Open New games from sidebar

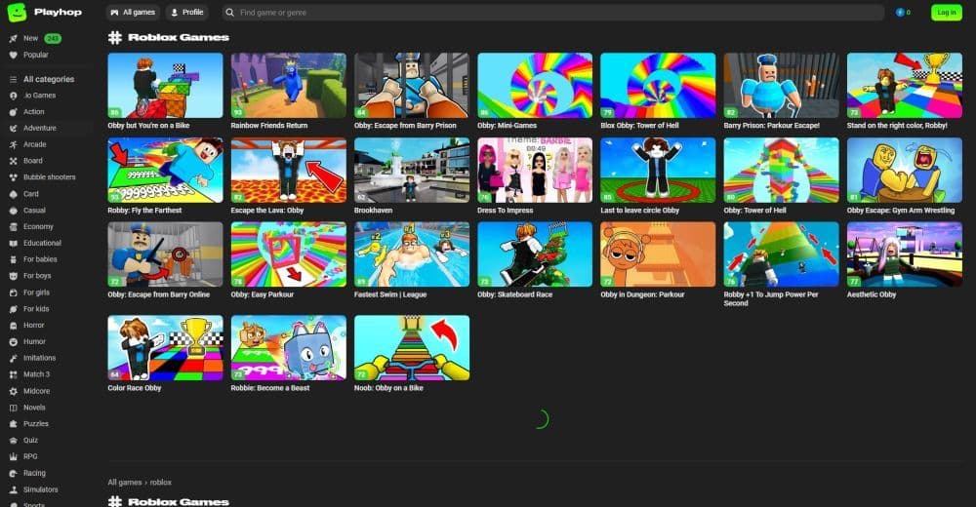tap(30, 38)
